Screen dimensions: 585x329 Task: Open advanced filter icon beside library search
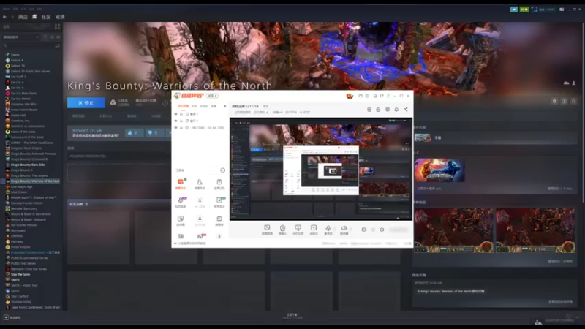pos(58,46)
